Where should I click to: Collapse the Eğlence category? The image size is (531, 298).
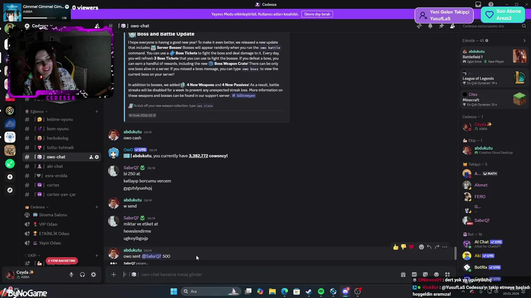click(37, 111)
